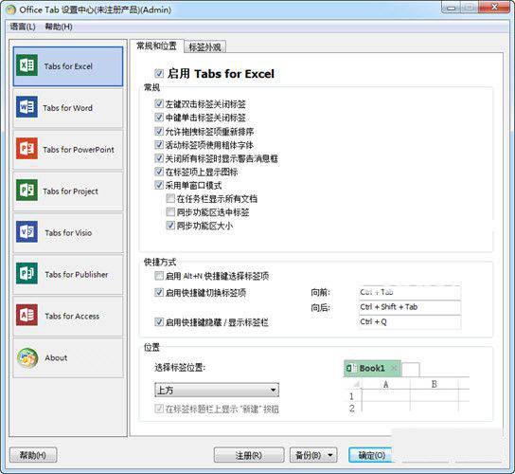
Task: Switch to the 标签外观 tab
Action: click(204, 46)
